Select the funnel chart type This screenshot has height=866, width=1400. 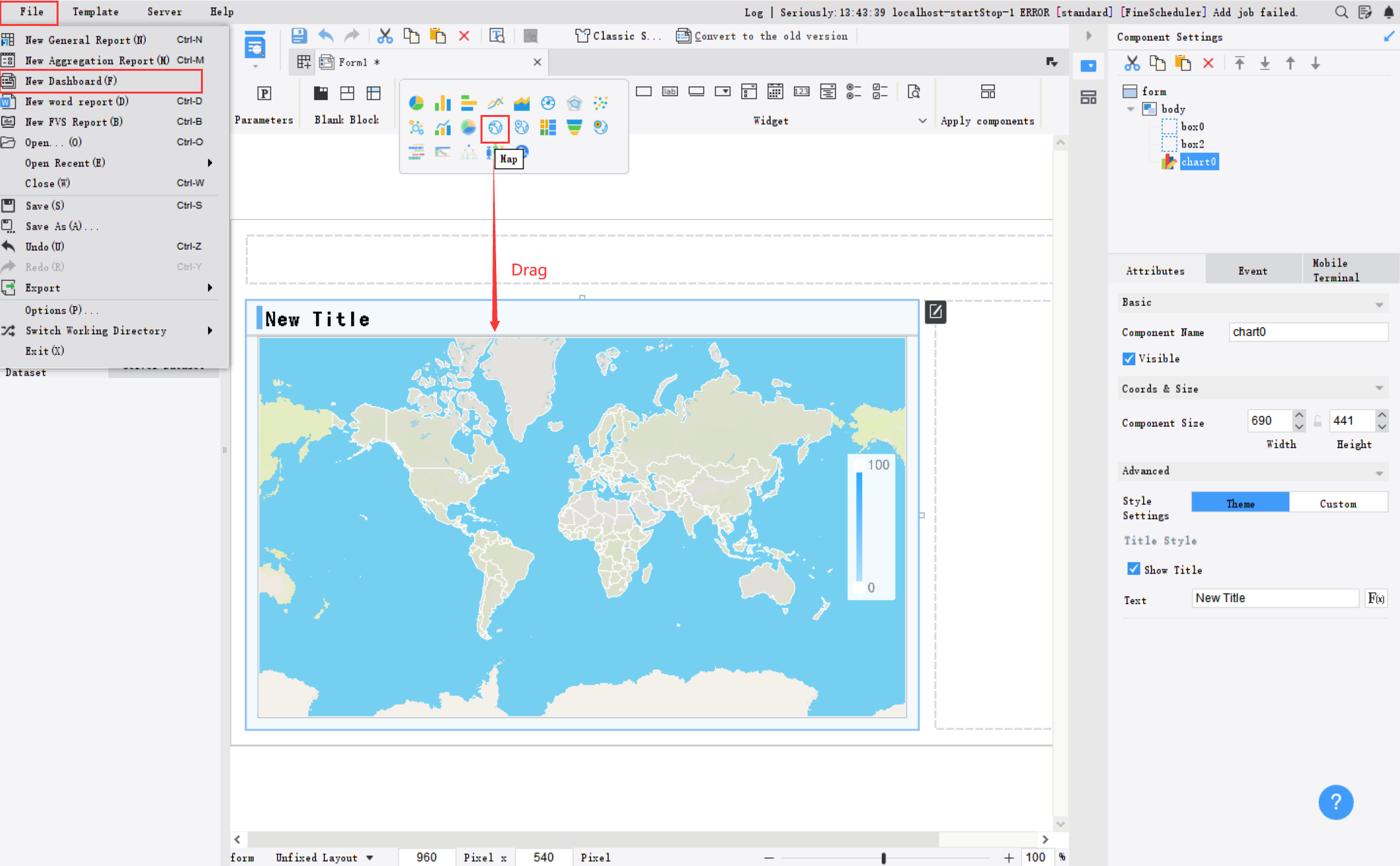574,127
